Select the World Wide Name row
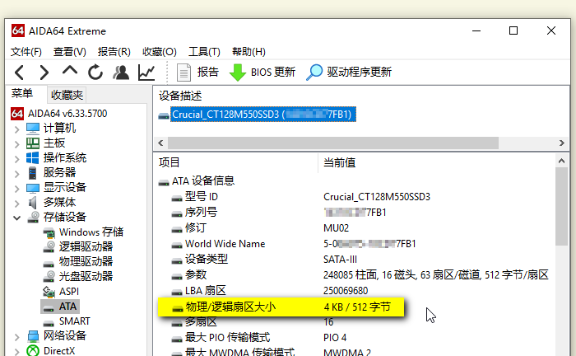Screen dimensions: 576x356 tap(355, 244)
